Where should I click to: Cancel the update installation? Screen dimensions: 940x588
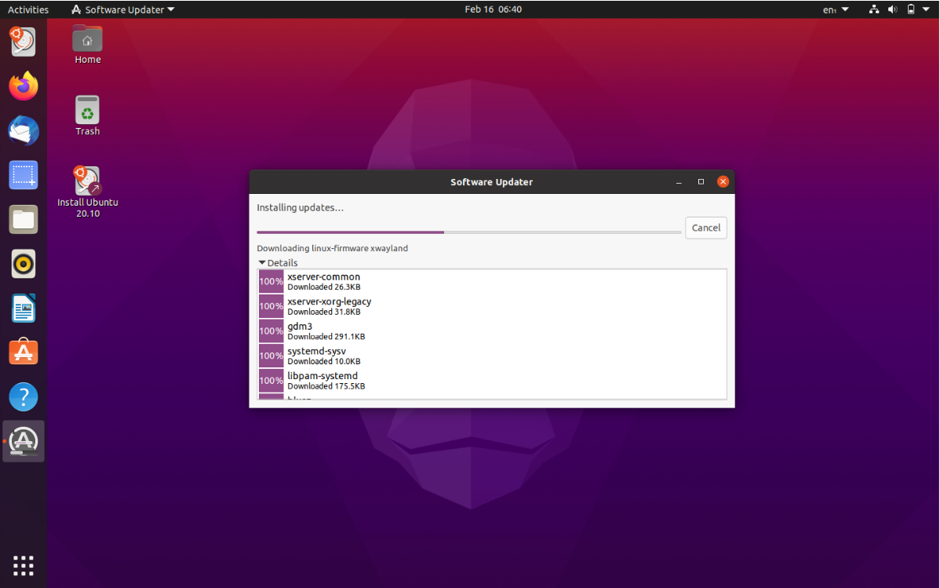[705, 228]
